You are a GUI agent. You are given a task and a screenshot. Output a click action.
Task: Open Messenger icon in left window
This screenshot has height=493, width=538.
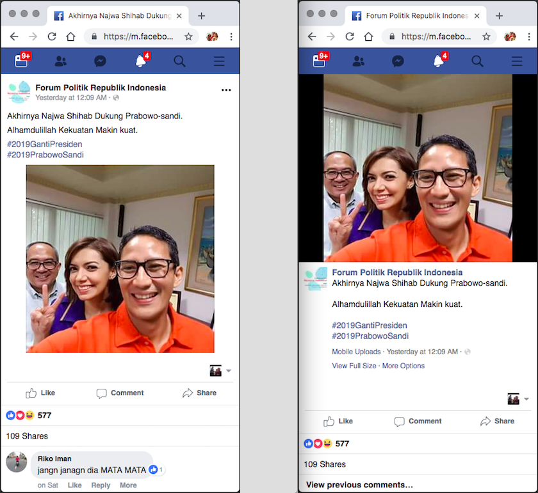(x=100, y=61)
